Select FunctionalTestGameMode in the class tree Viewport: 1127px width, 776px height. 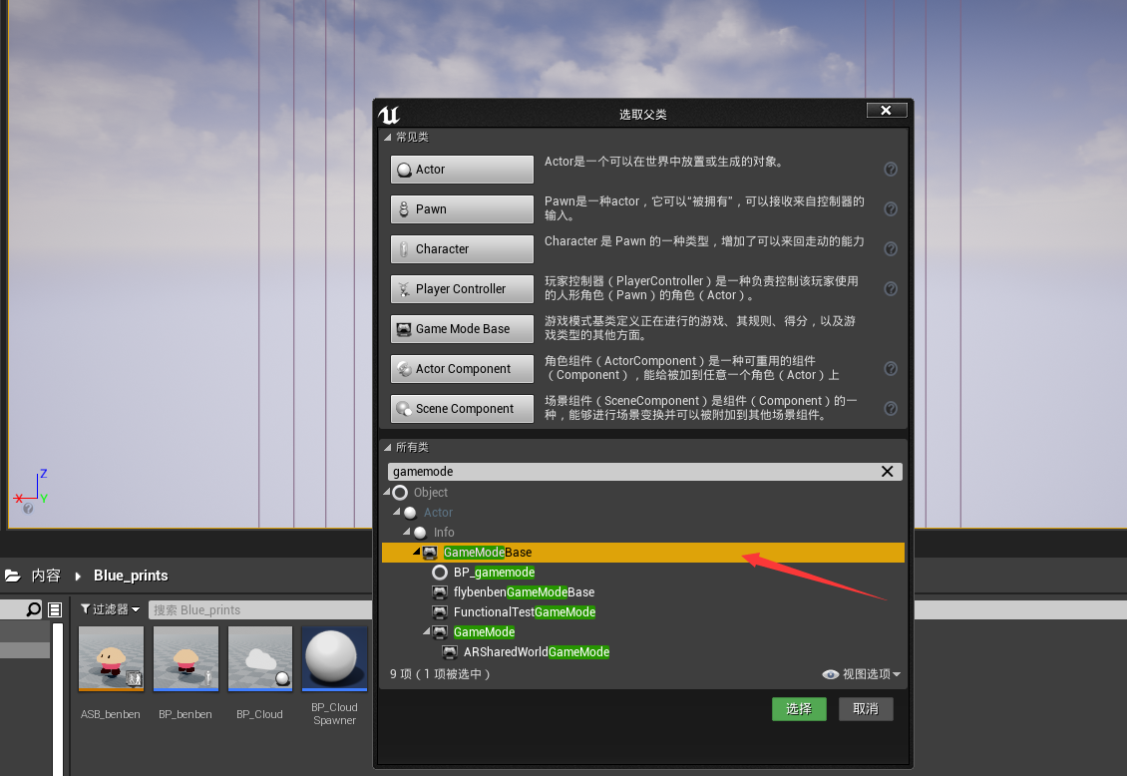coord(643,612)
